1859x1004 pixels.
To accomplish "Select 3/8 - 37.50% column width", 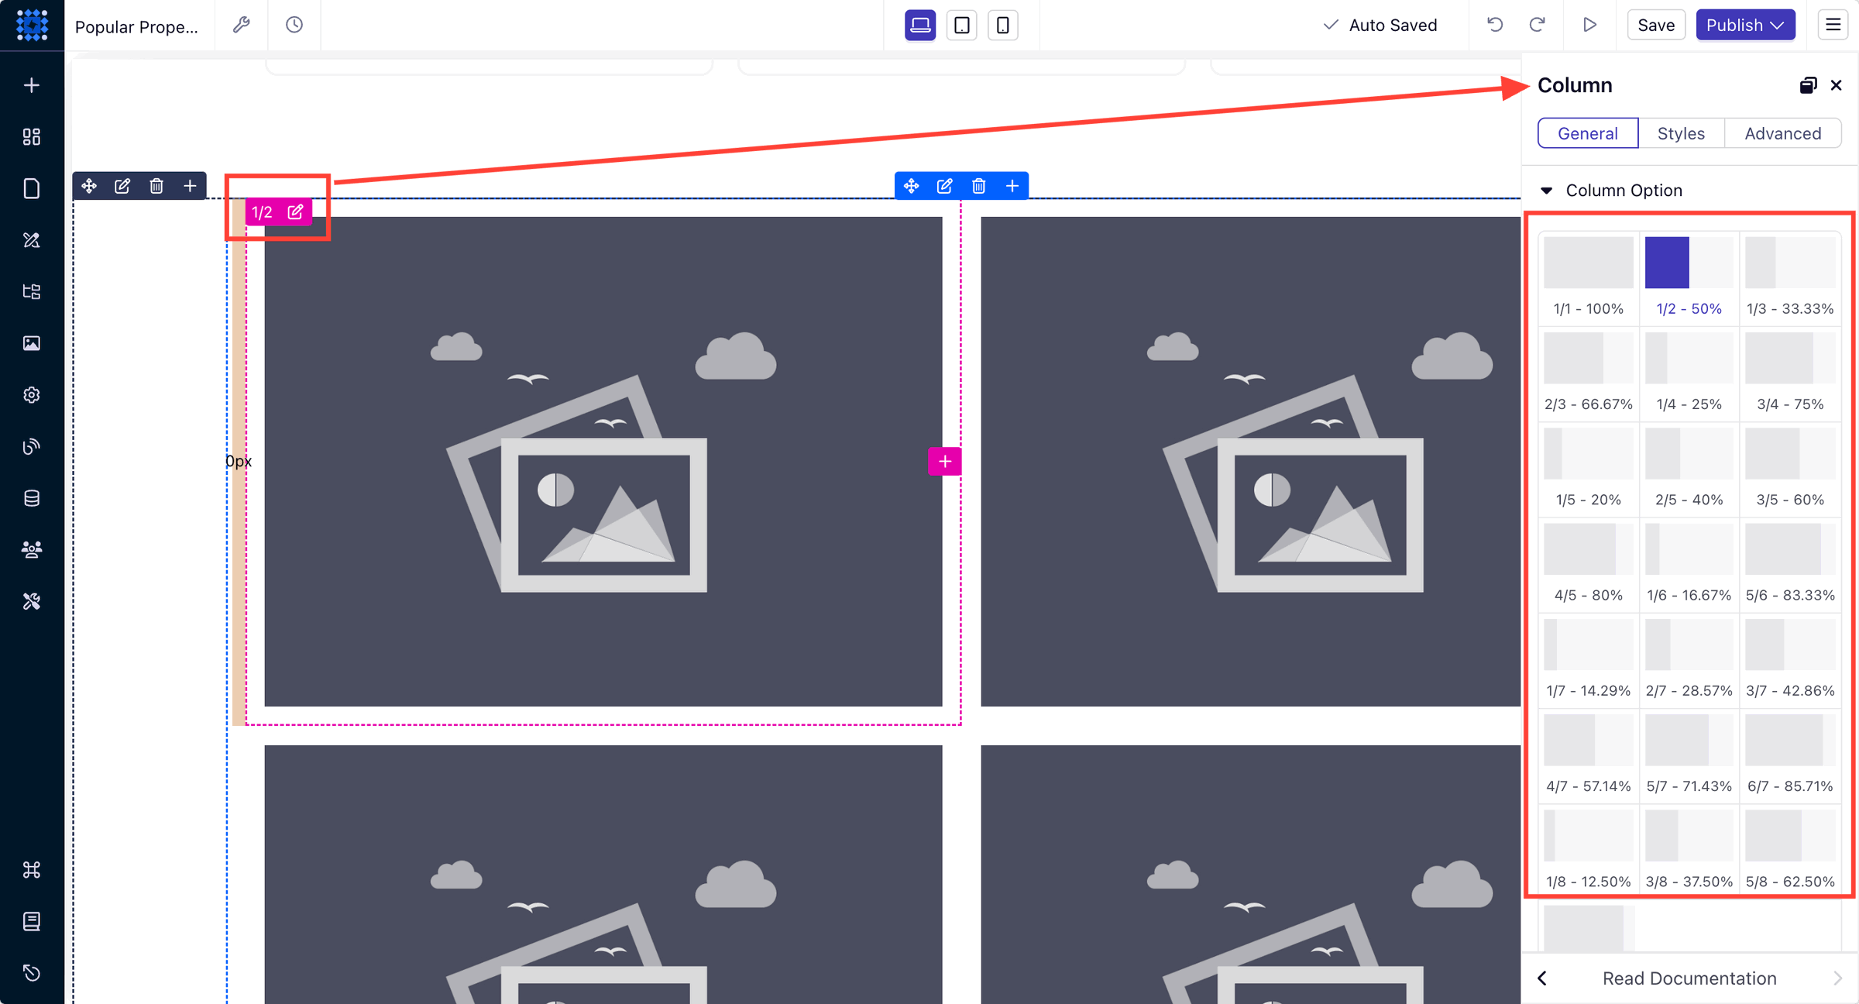I will tap(1689, 850).
